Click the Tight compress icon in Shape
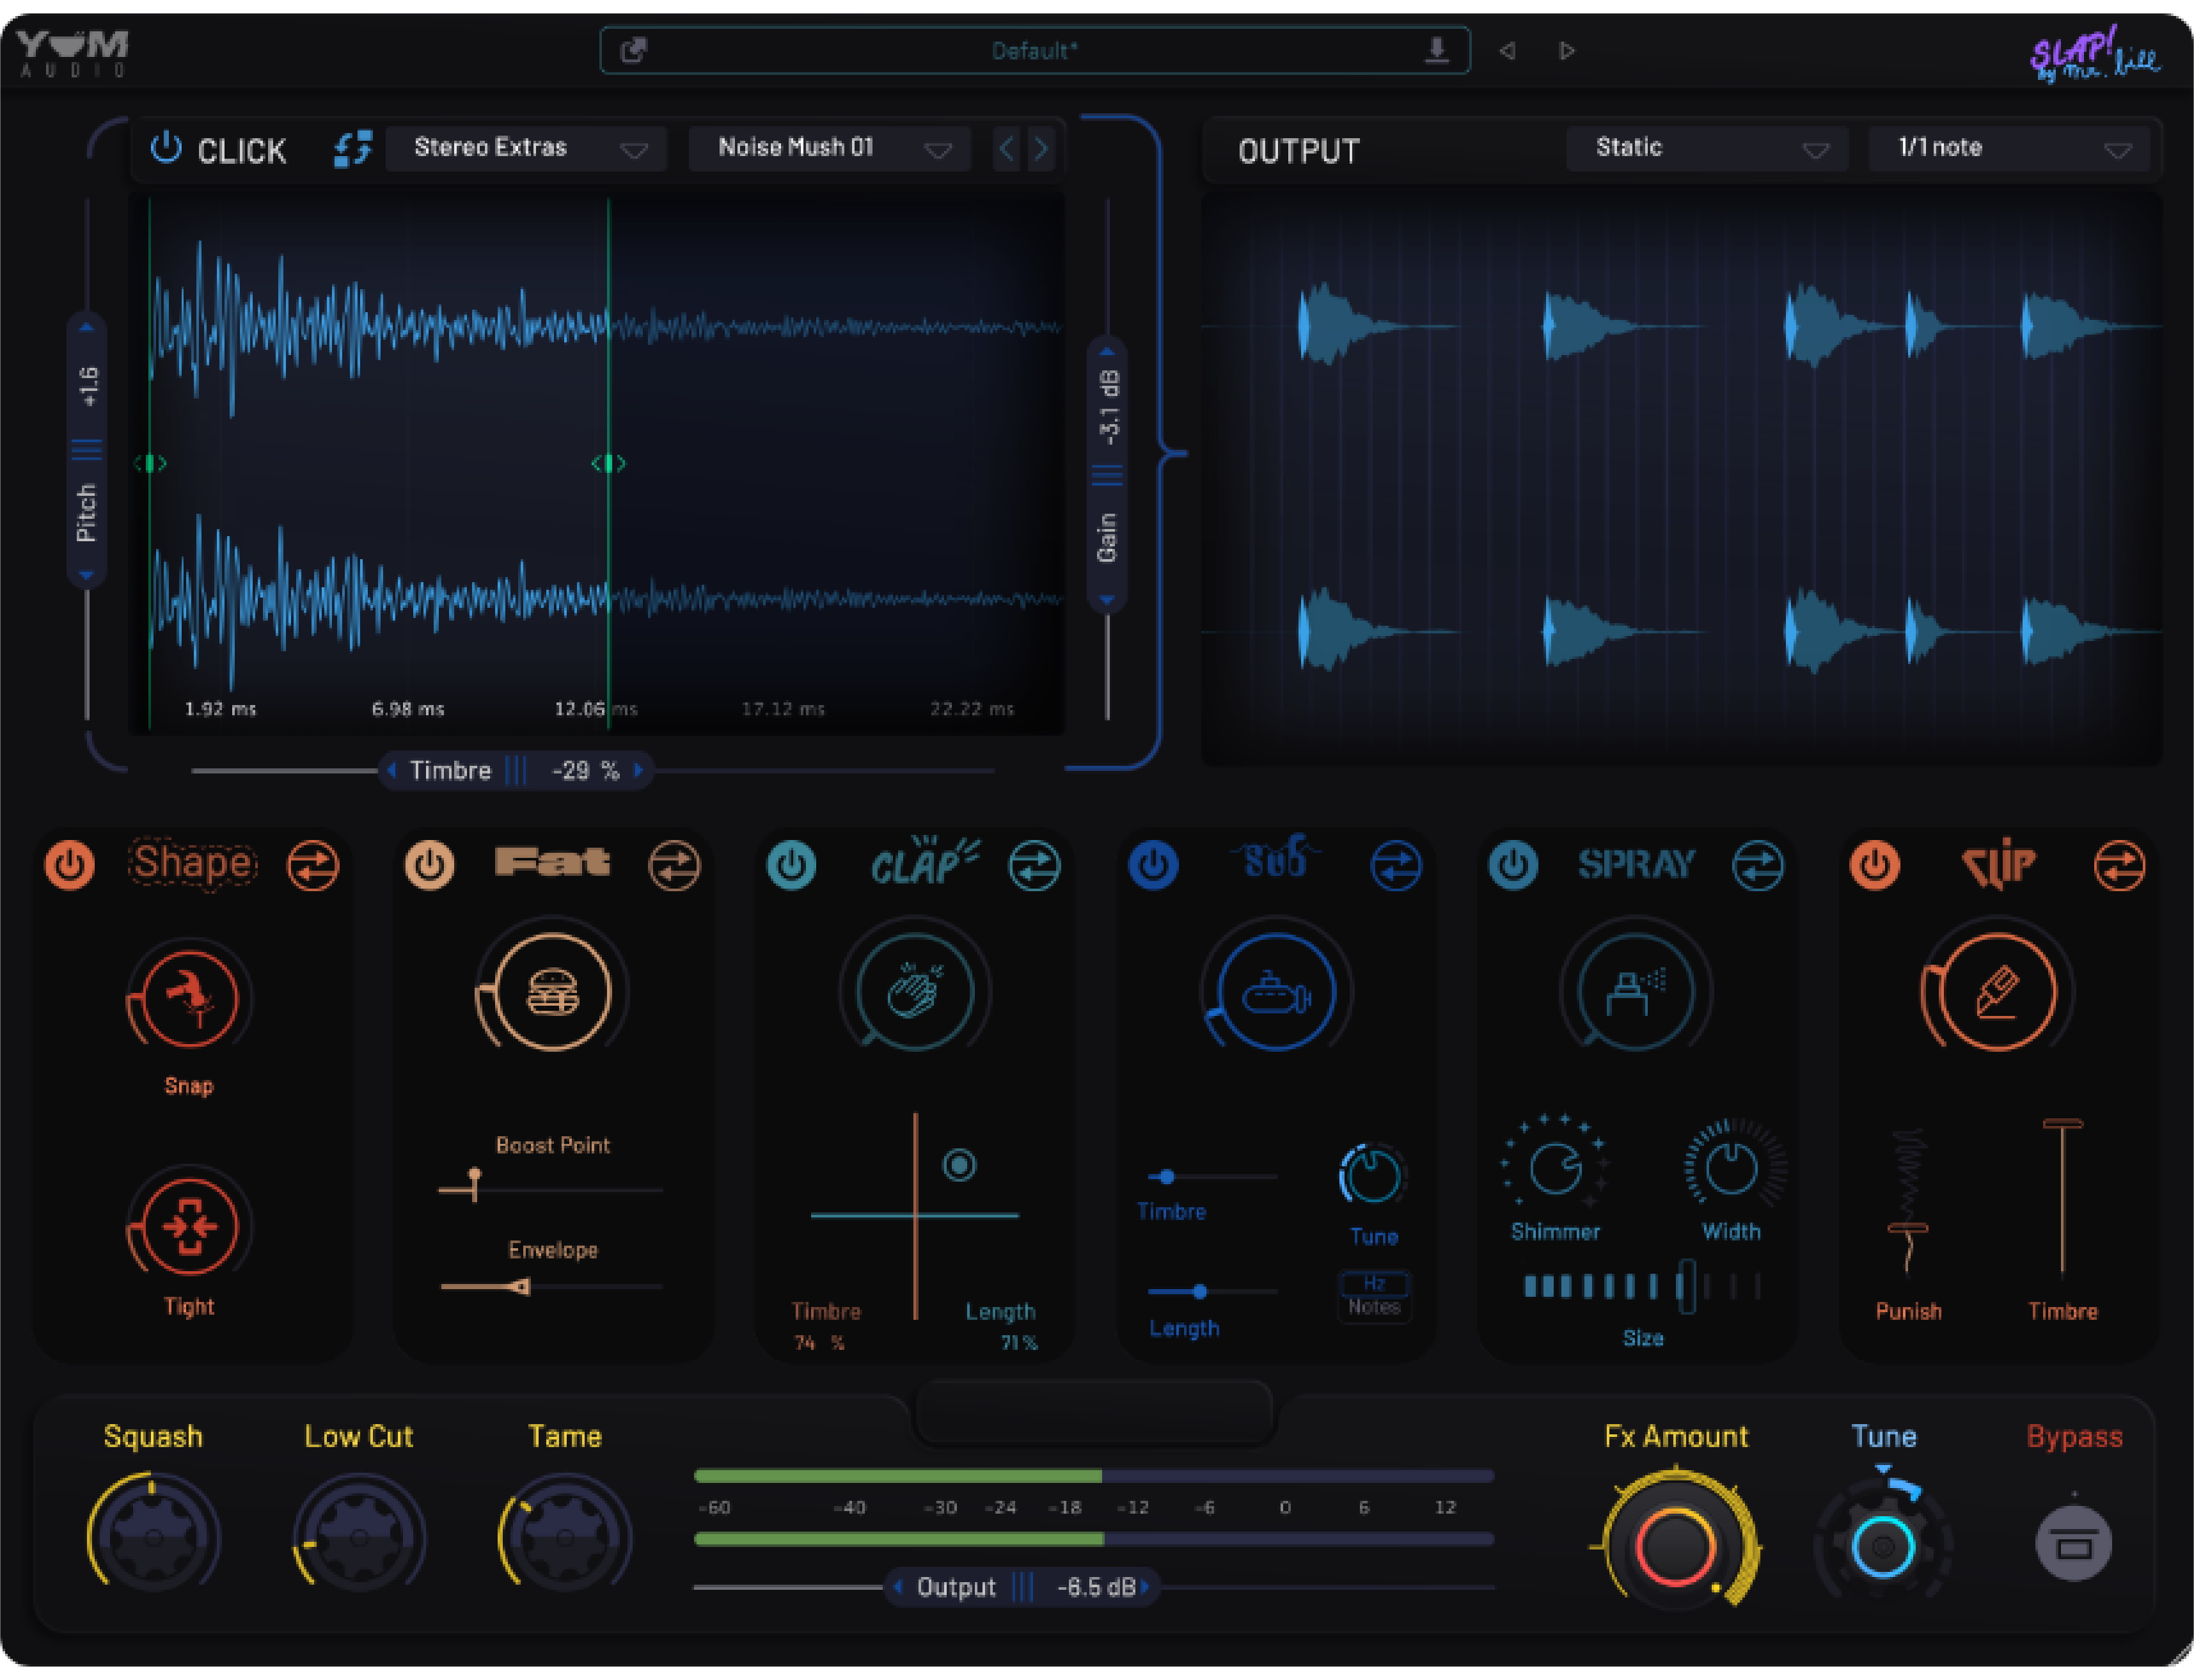This screenshot has width=2194, height=1680. pos(189,1227)
